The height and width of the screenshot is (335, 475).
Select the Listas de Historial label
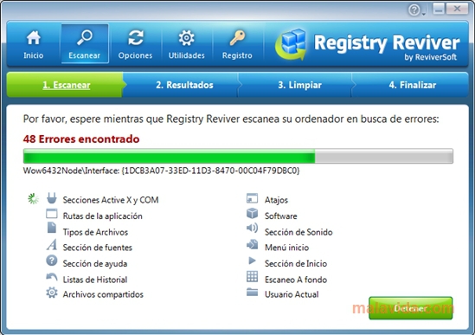click(x=95, y=280)
